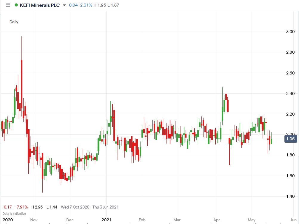Click the blue 2.31% change percentage
Viewport: 299px width, 224px height.
pos(86,5)
